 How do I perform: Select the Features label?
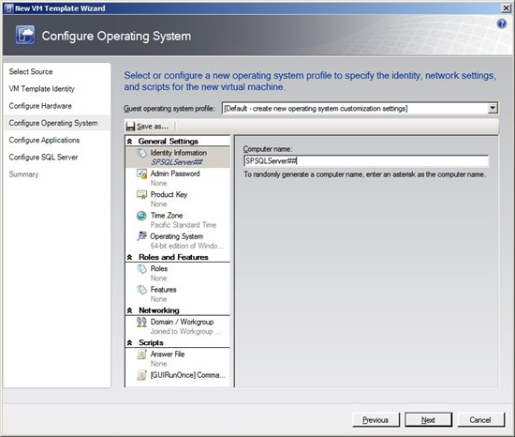(163, 290)
